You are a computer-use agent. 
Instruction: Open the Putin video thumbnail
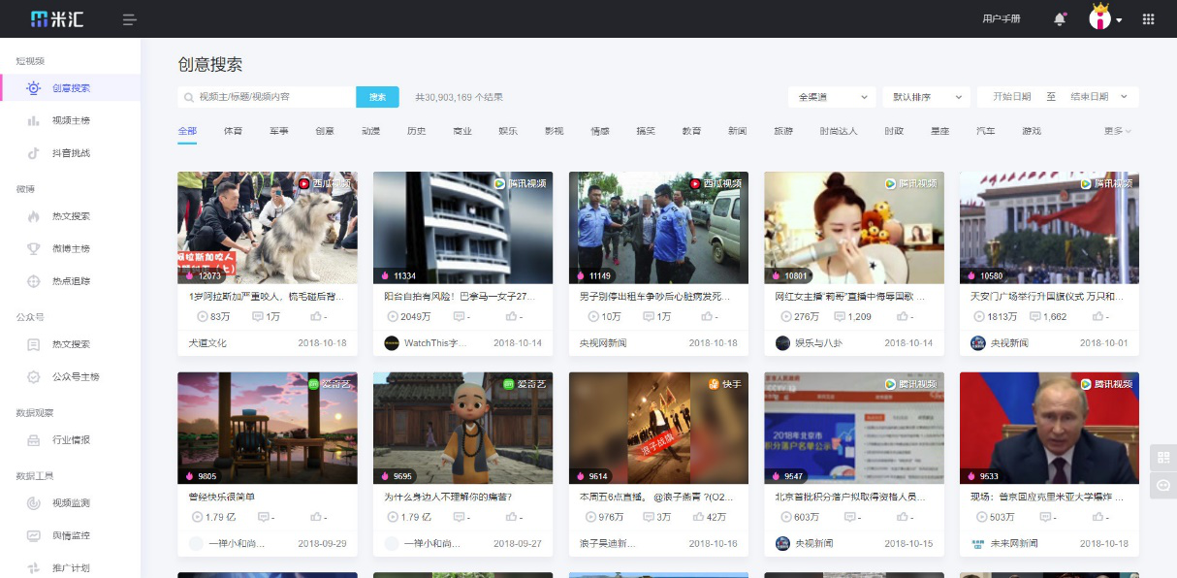(x=1048, y=428)
